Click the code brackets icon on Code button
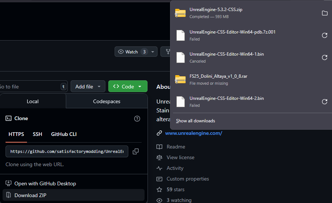The width and height of the screenshot is (332, 203). [x=116, y=86]
